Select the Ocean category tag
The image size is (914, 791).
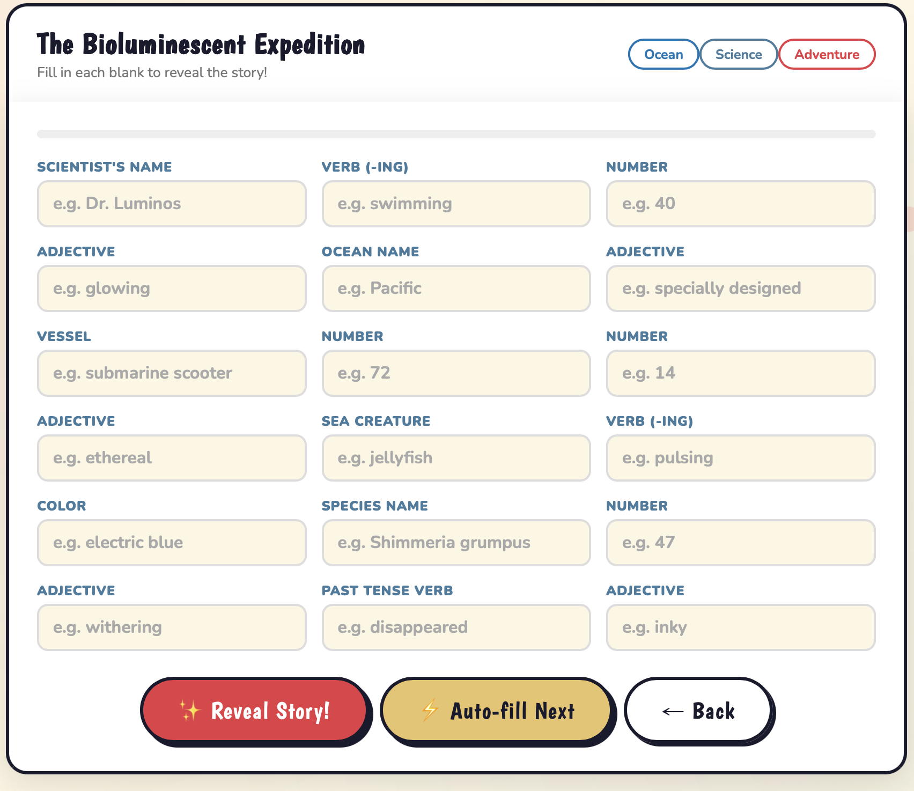pos(663,54)
